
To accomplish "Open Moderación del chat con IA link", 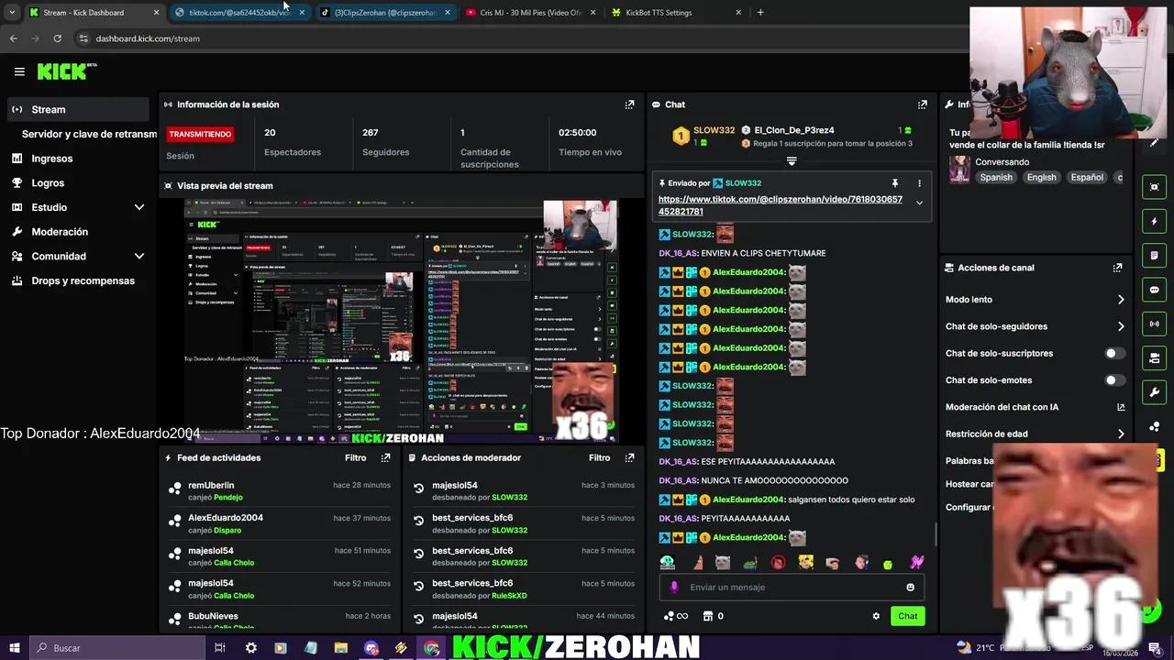I will pos(1035,407).
